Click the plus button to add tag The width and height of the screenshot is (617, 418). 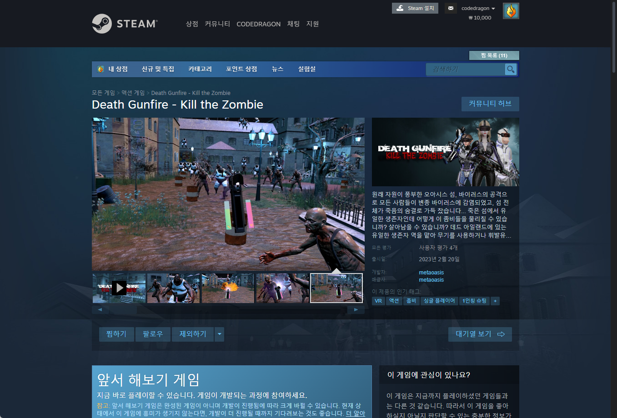[x=495, y=301]
